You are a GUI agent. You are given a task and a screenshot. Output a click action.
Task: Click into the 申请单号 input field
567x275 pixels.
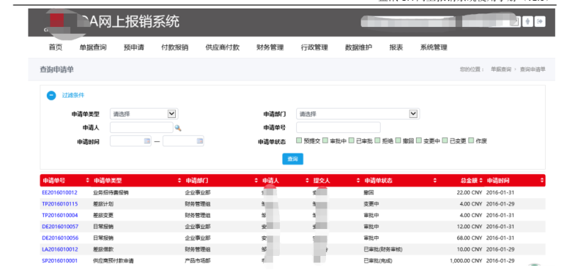point(338,127)
